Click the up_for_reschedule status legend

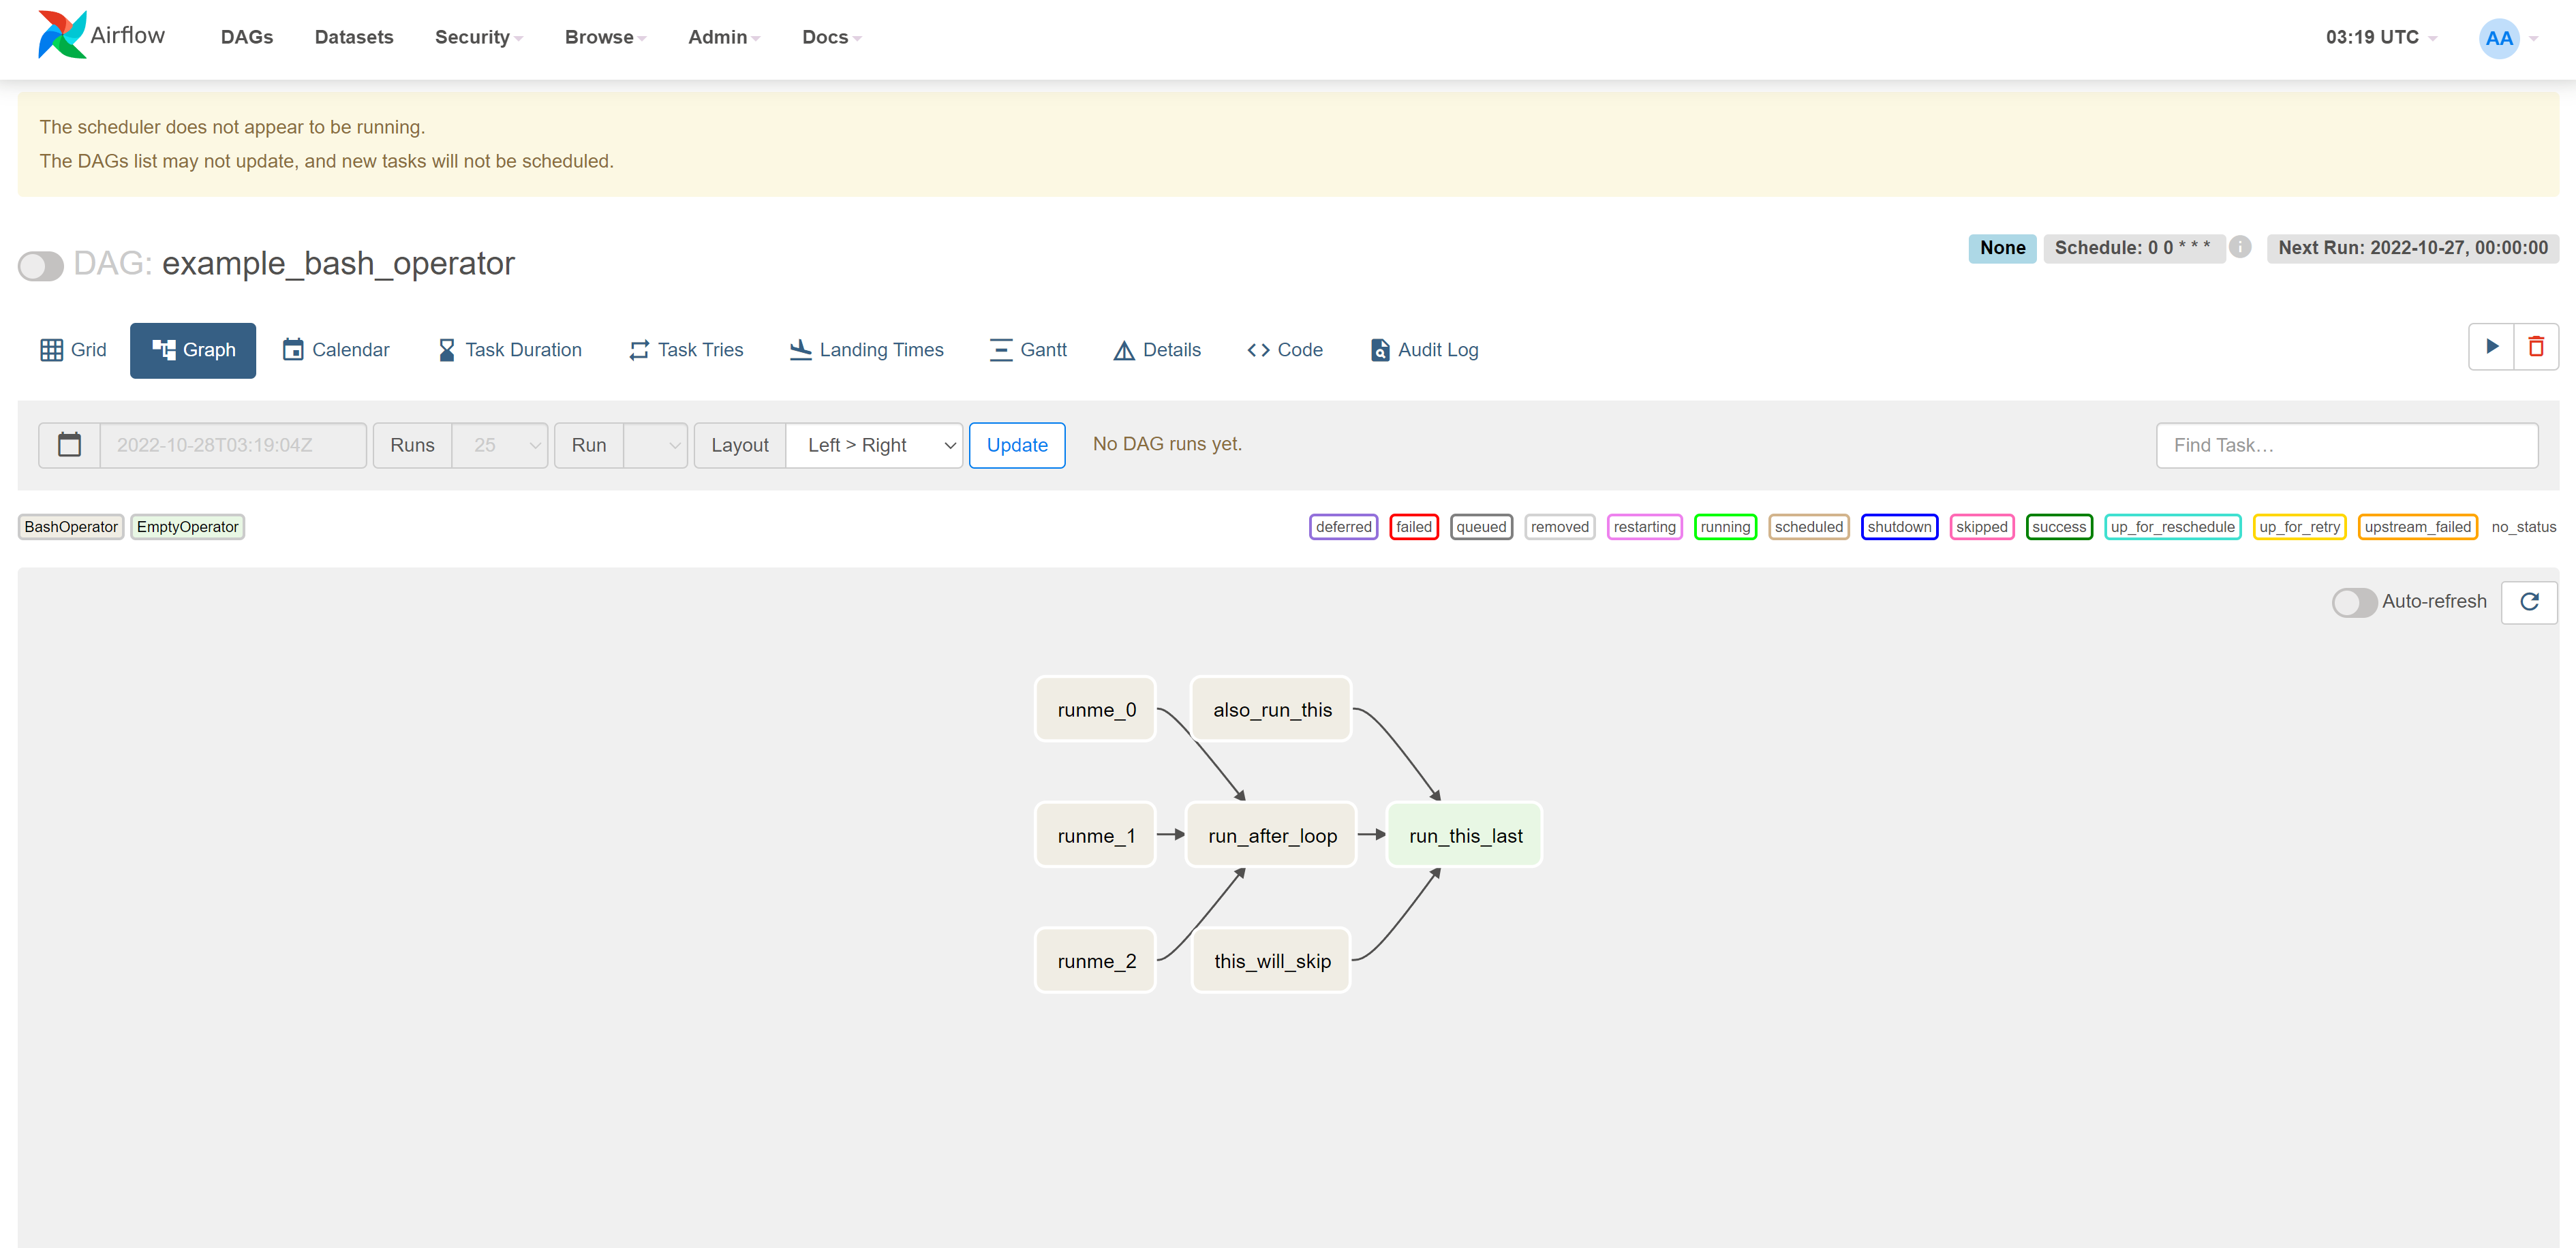click(x=2172, y=527)
